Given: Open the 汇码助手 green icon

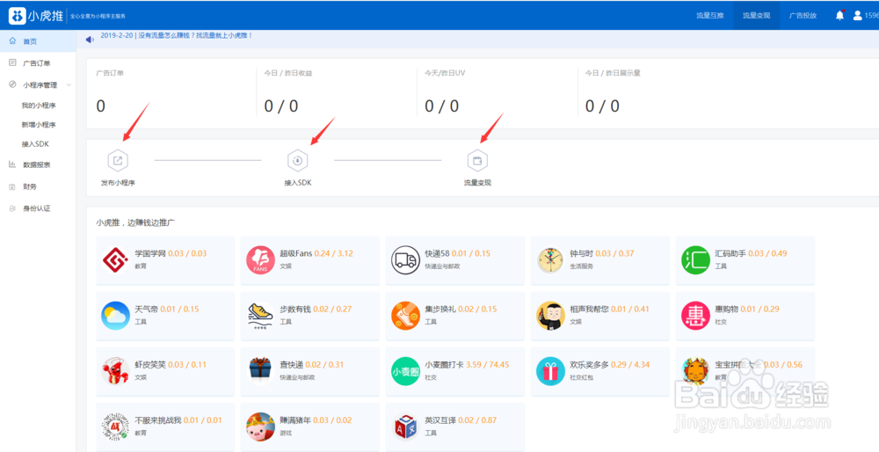Looking at the screenshot, I should pyautogui.click(x=695, y=260).
